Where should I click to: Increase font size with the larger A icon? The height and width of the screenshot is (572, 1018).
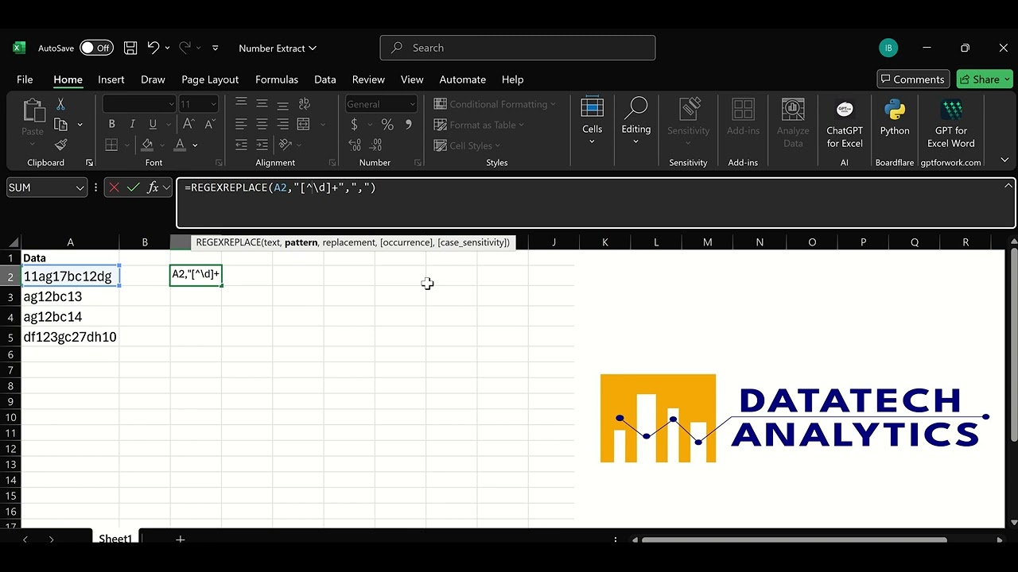point(188,125)
